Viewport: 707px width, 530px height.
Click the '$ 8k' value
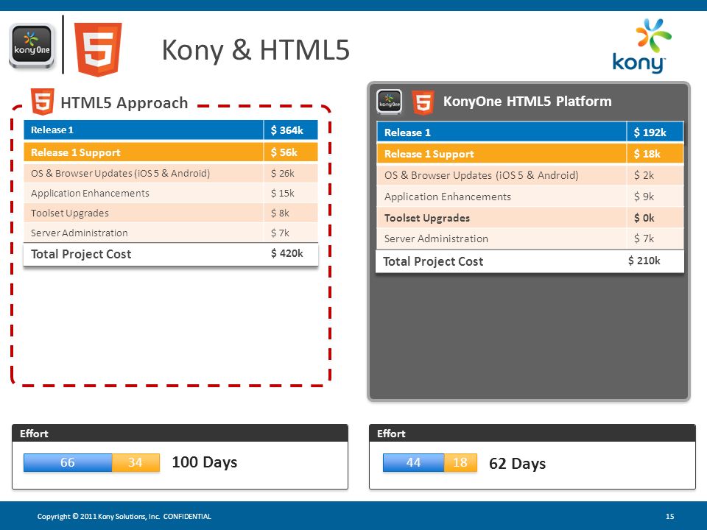pyautogui.click(x=280, y=213)
